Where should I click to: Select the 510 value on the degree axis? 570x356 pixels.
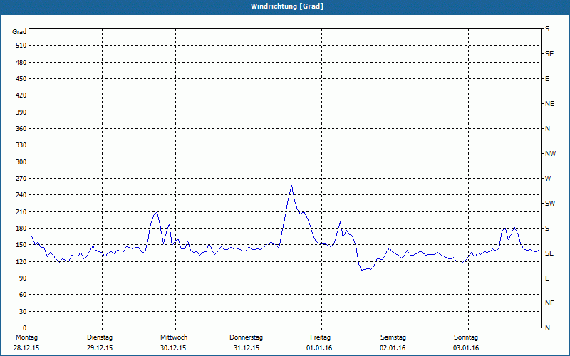click(x=21, y=46)
